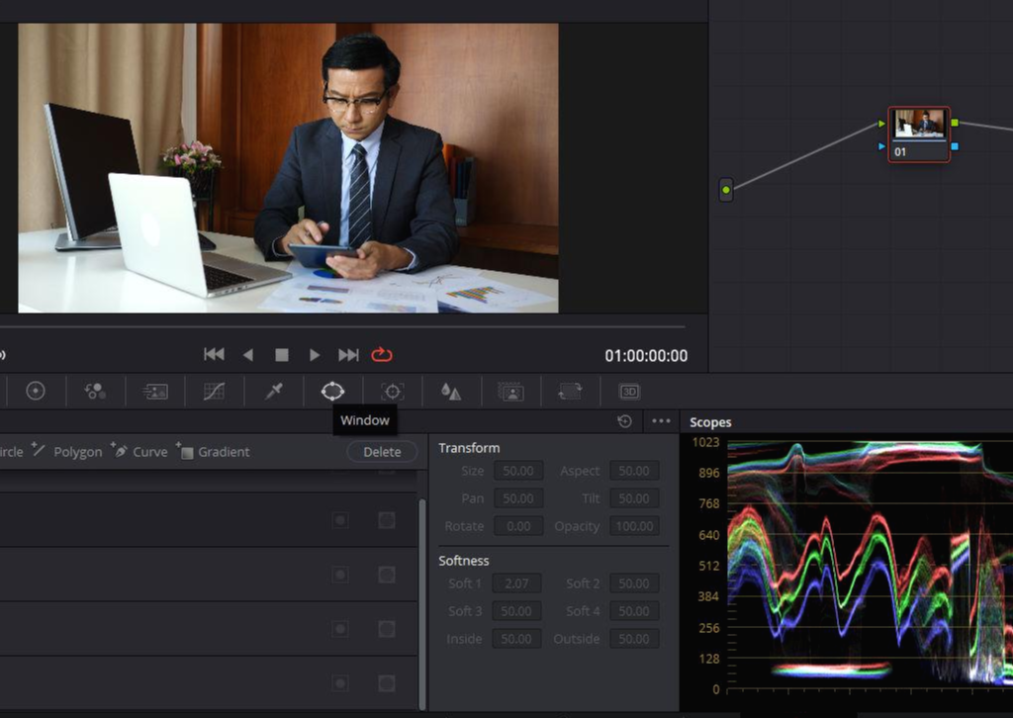Screen dimensions: 1013x718
Task: Click node 01 green RGB input triangle
Action: (881, 124)
